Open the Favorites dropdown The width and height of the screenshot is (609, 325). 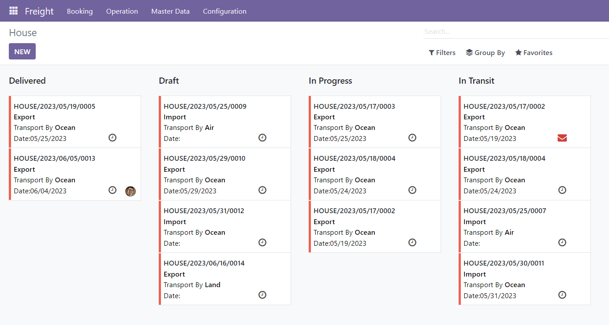[x=534, y=53]
